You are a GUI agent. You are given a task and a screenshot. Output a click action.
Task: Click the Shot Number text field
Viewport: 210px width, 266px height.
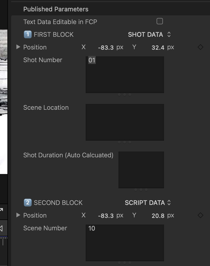point(125,75)
